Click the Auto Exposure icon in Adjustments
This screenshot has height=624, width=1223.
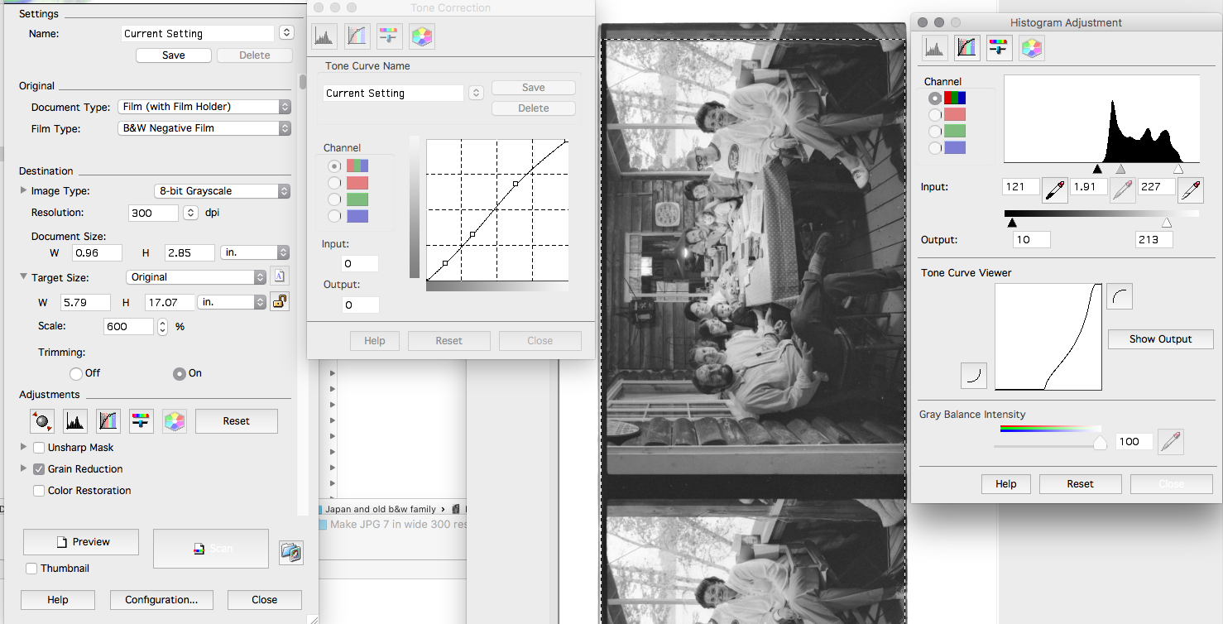click(41, 421)
